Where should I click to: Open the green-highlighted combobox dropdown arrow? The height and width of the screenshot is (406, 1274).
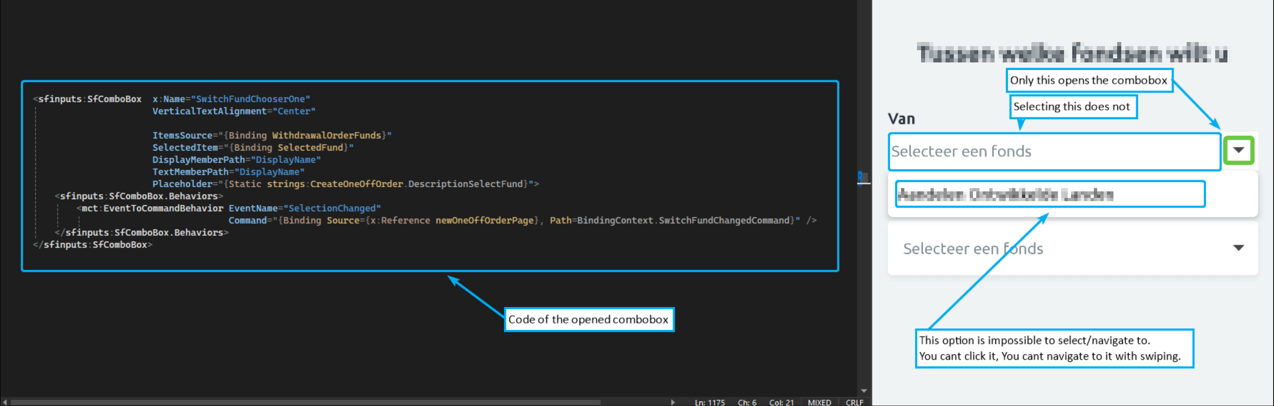coord(1238,150)
